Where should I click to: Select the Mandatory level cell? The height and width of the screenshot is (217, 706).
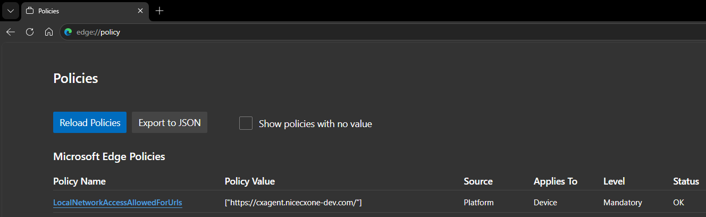tap(623, 203)
